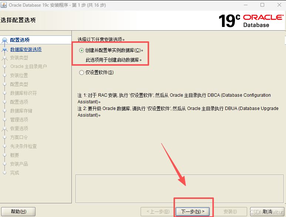Click the disabled 上一步(B) button
The image size is (286, 217).
[x=158, y=211]
